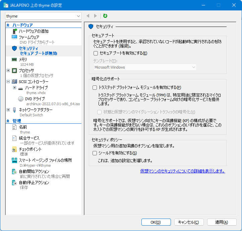The image size is (242, 231).
Task: Click the DVD ドライブ disc icon
Action: point(21,99)
